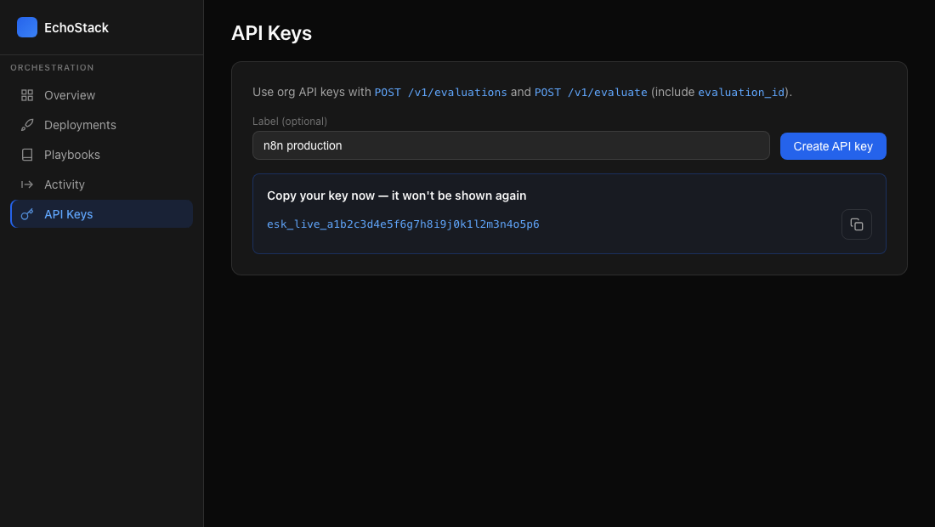Select API Keys in the sidebar

(x=101, y=214)
